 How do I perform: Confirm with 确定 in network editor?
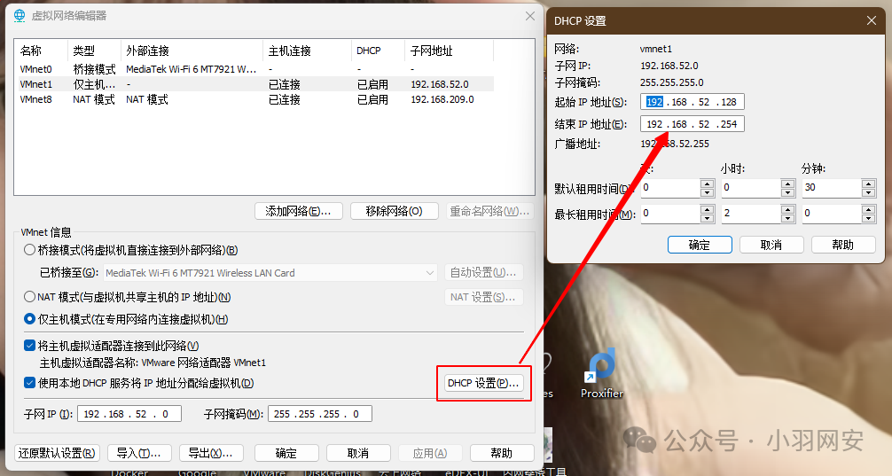[x=286, y=453]
